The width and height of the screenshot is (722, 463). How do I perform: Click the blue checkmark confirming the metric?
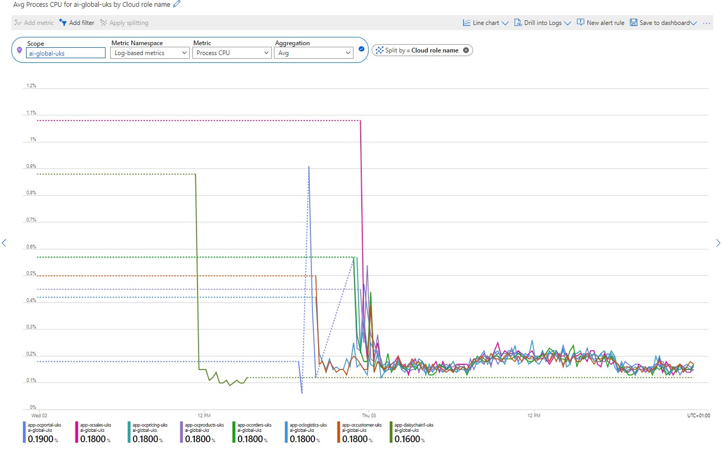point(362,49)
